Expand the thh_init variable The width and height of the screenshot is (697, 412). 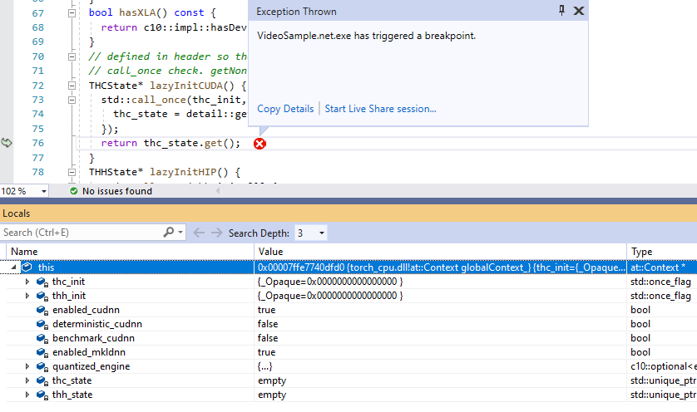27,296
